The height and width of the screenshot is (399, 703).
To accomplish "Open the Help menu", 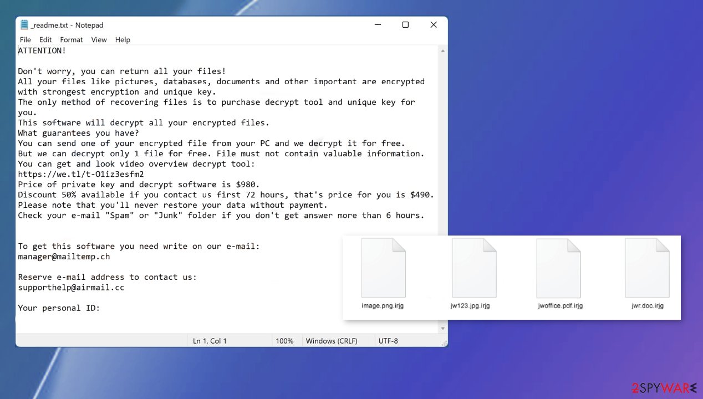I will click(x=123, y=40).
